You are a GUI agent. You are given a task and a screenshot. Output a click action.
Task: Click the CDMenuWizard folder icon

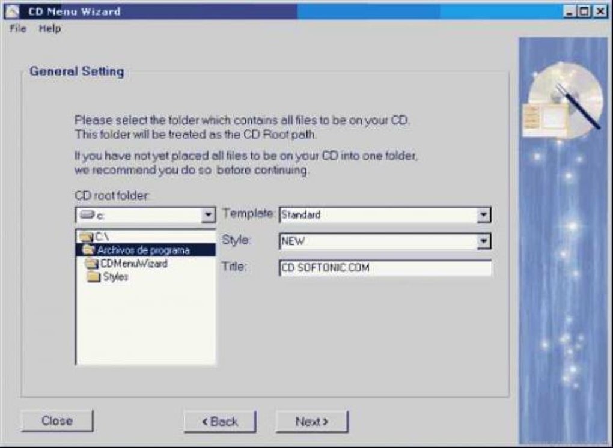91,263
